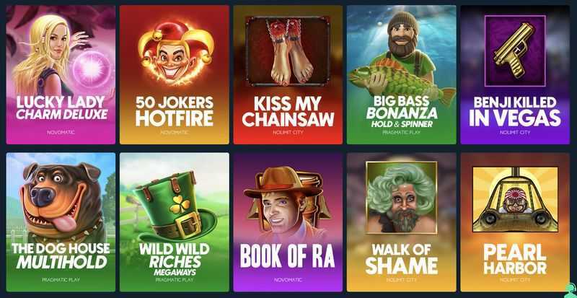Click the Big Bass Bonanza Hold & Spinner title
This screenshot has height=298, width=577.
(402, 112)
